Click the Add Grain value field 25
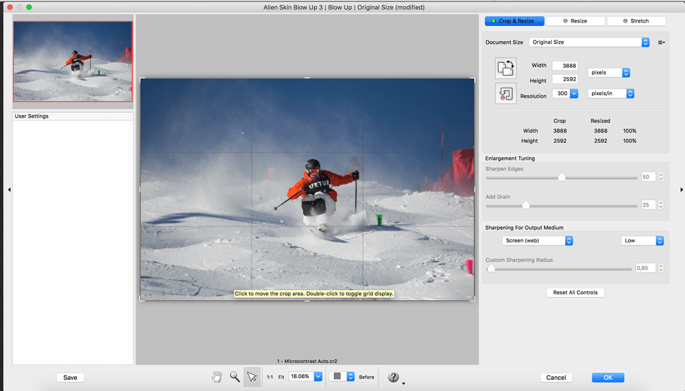The image size is (685, 391). coord(648,205)
